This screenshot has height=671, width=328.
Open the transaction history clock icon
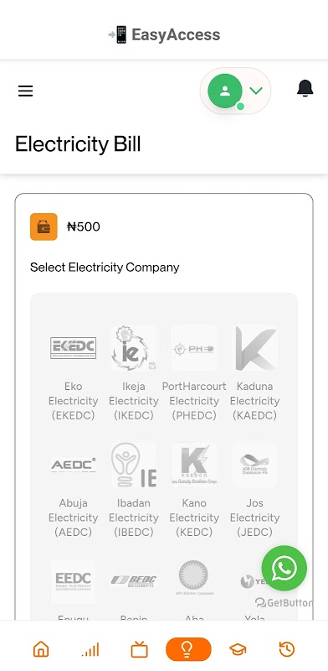[286, 649]
